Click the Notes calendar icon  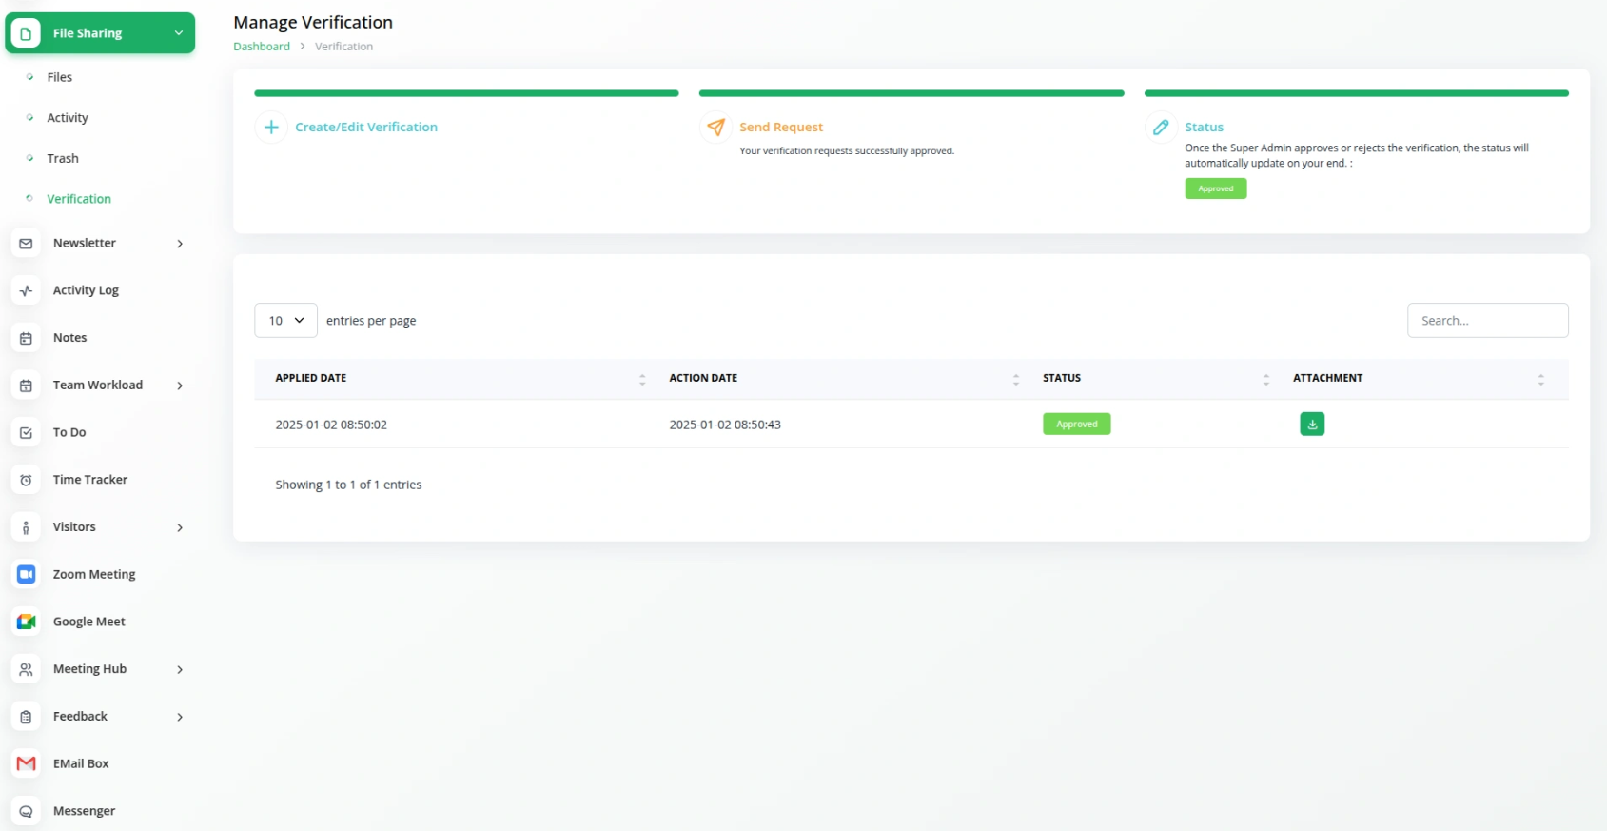point(26,338)
